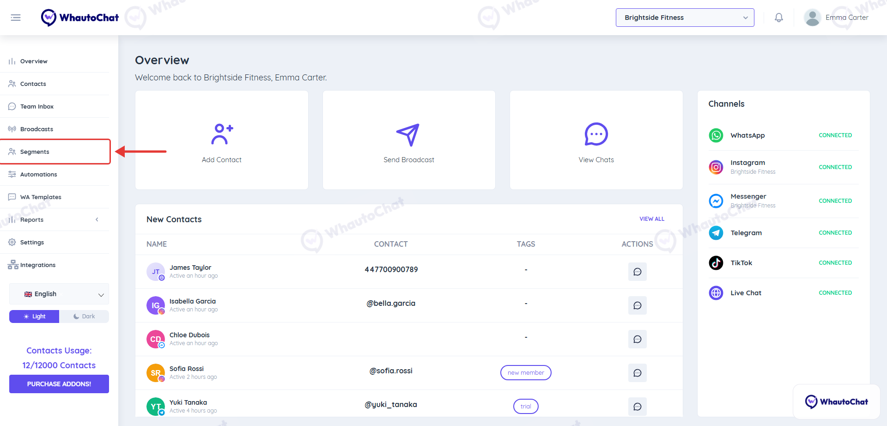Click the View Chats bubble icon
Screen dimensions: 887x426
point(596,134)
